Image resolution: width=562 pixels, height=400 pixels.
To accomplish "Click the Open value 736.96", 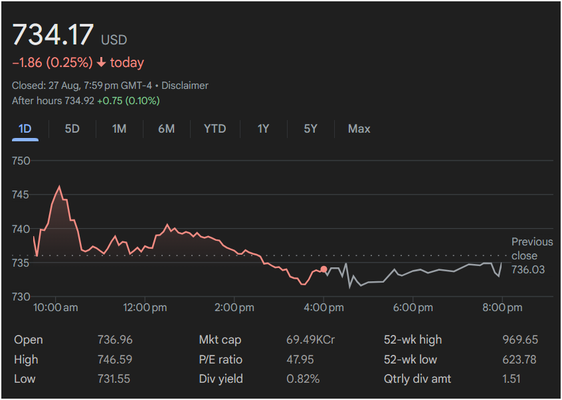I will [x=115, y=340].
